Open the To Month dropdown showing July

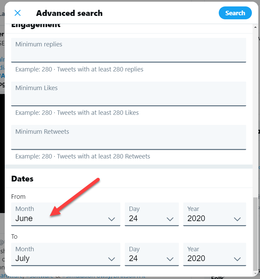pyautogui.click(x=66, y=254)
